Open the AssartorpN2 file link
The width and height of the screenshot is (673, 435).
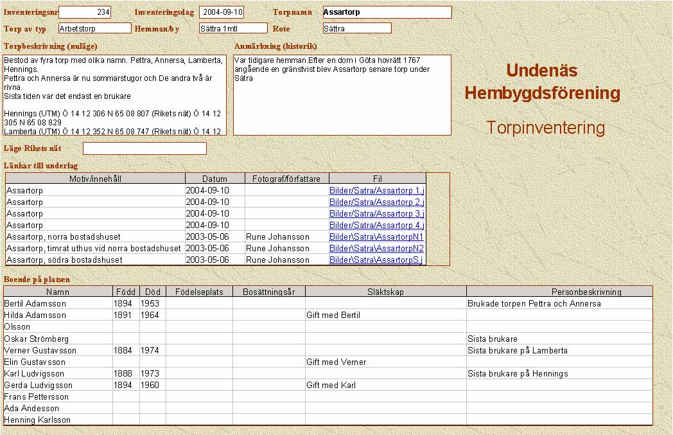pyautogui.click(x=376, y=248)
